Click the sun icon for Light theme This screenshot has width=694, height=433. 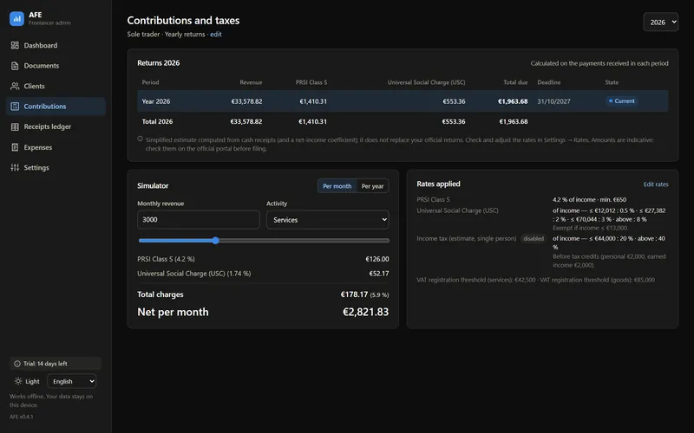18,381
